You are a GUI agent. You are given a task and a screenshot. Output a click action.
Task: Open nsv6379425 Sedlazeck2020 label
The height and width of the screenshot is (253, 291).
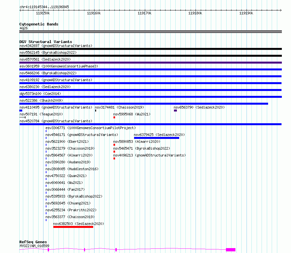[x=159, y=135]
